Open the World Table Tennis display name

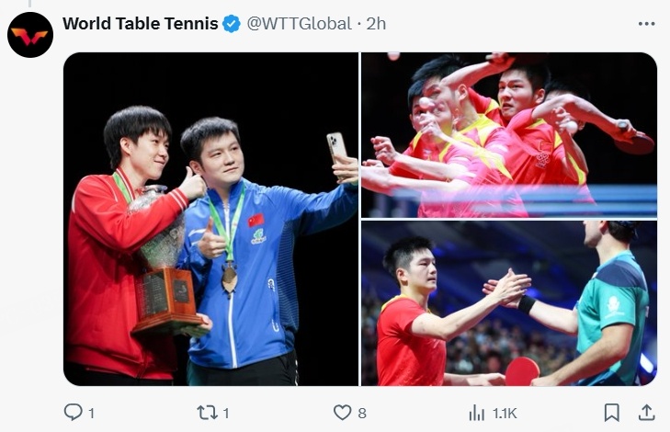[x=140, y=24]
